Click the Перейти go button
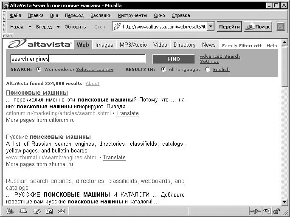290x217 pixels. [x=229, y=27]
